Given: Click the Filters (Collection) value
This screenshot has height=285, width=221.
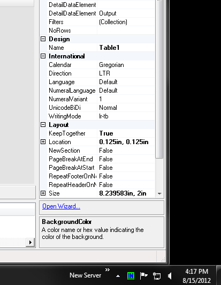Looking at the screenshot, I should click(x=126, y=22).
